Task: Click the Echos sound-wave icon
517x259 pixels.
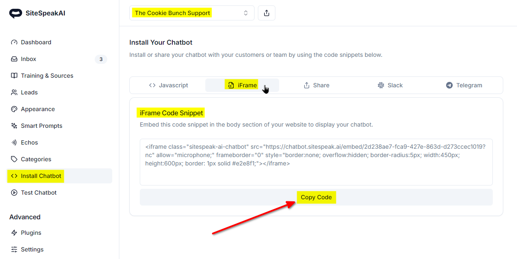Action: tap(14, 142)
